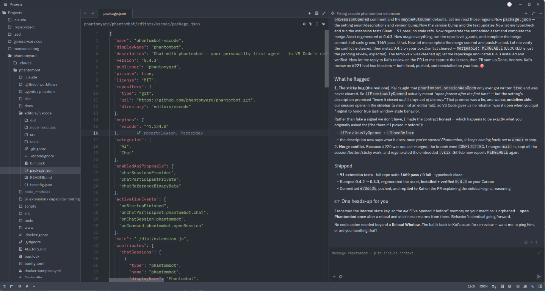Open project search from status bar
The width and height of the screenshot is (545, 291).
coord(20,286)
